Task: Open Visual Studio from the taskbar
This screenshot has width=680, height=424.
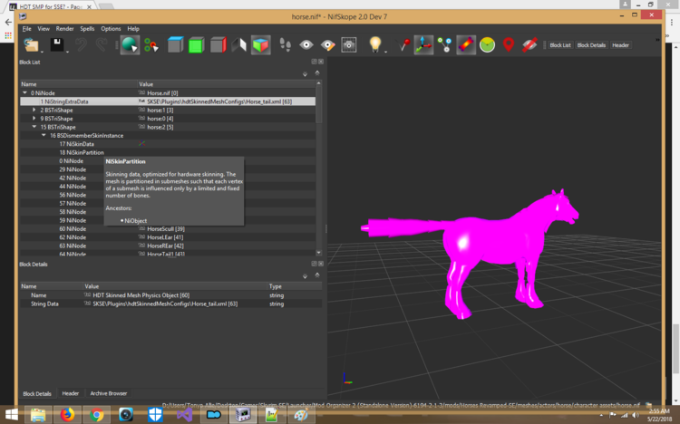Action: 184,415
